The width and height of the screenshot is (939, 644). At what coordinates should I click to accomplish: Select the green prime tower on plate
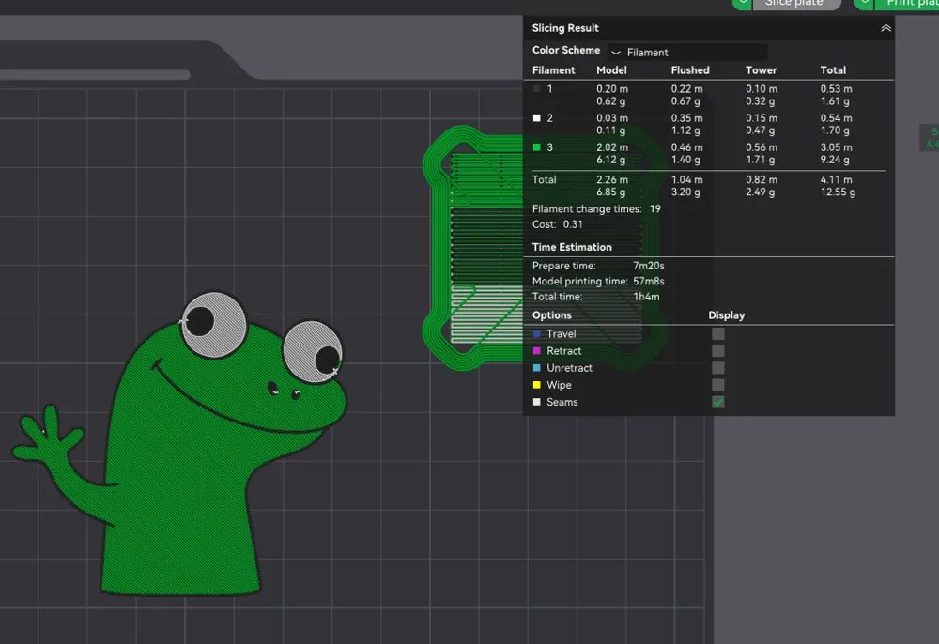(473, 249)
